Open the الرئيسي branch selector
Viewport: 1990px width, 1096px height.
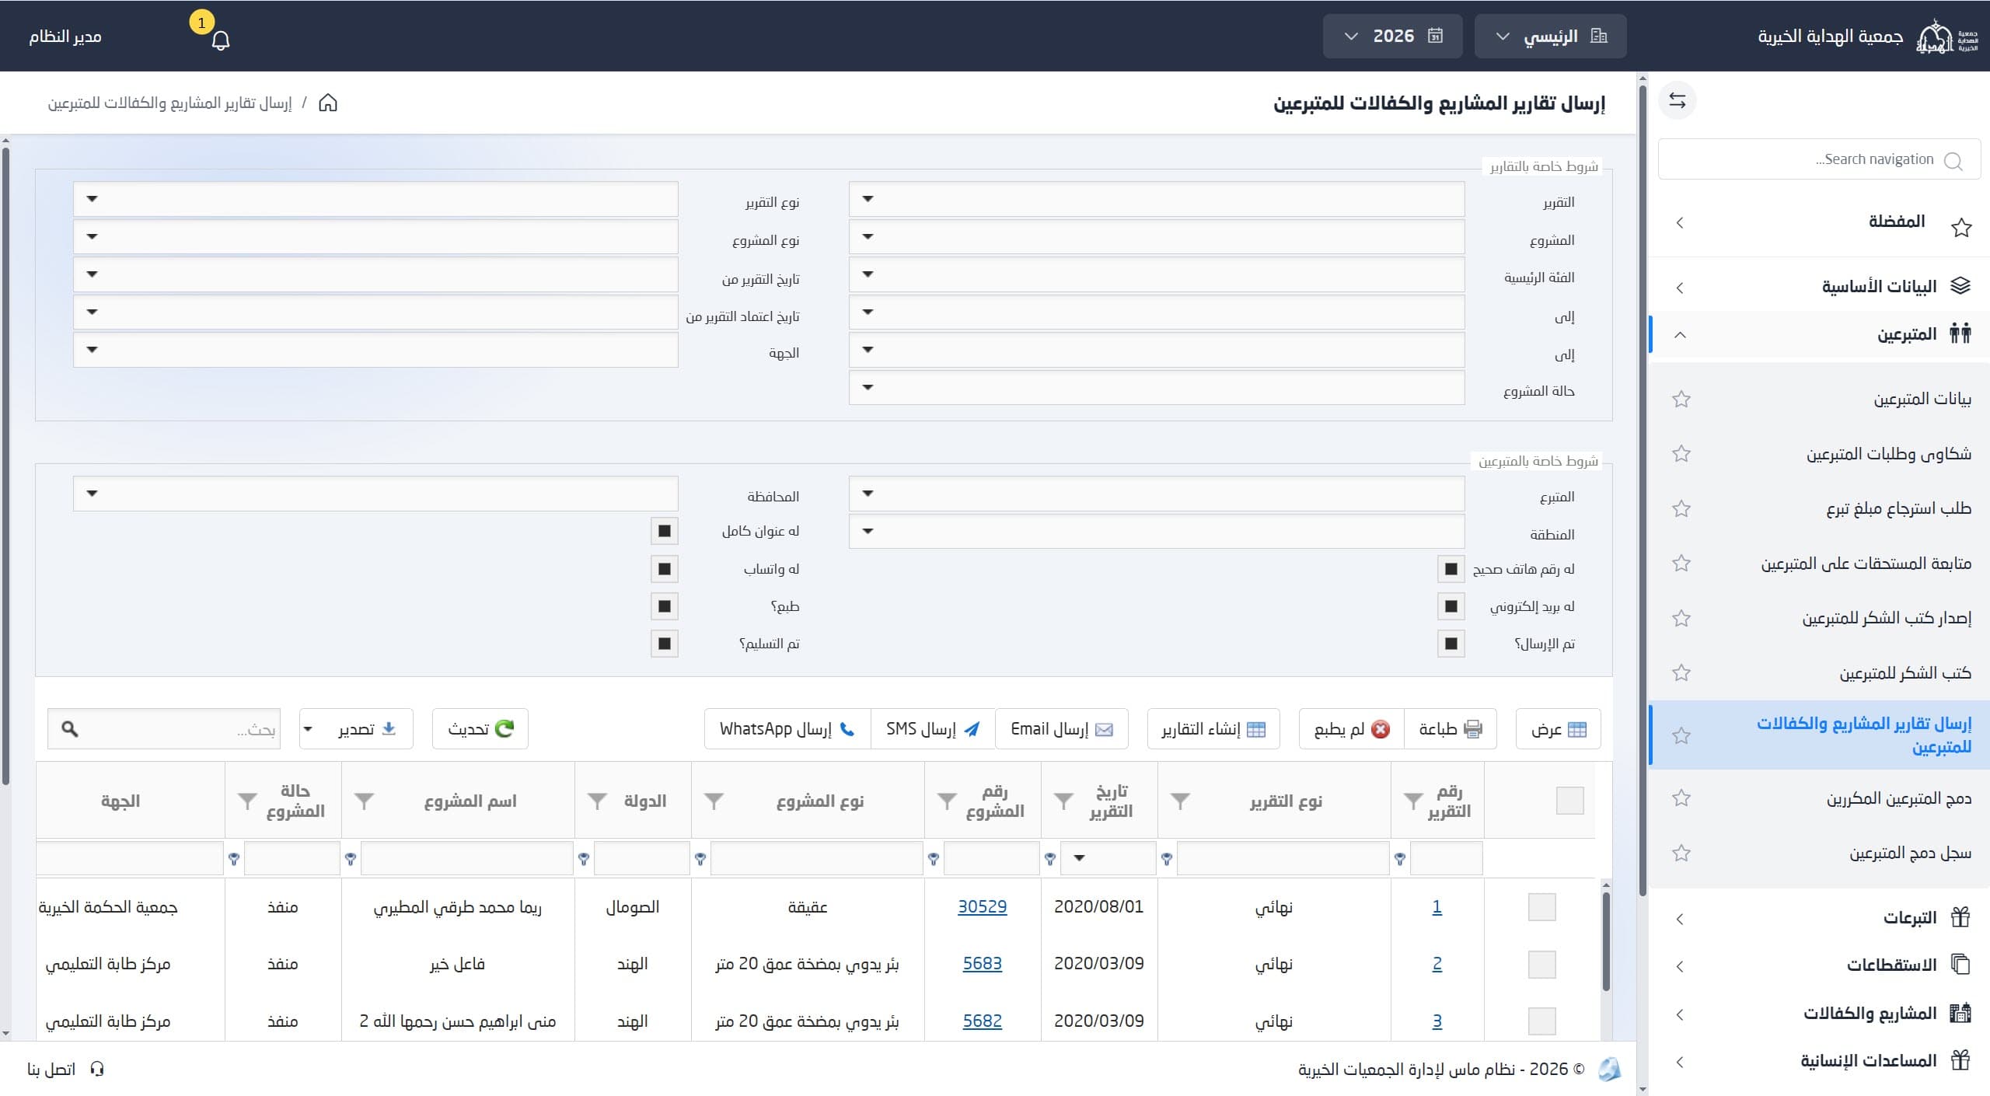click(1550, 37)
